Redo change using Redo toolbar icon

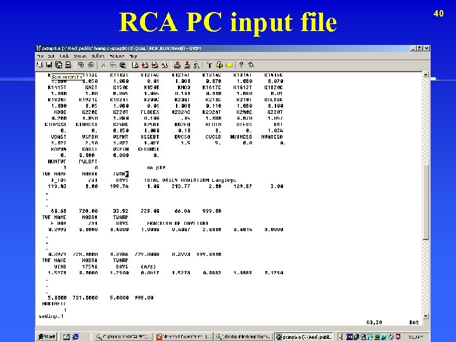(91, 65)
